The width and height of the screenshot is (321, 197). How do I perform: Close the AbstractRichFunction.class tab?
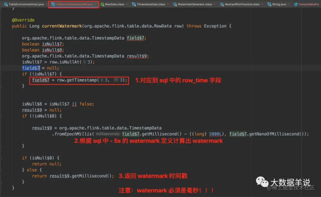[x=262, y=4]
